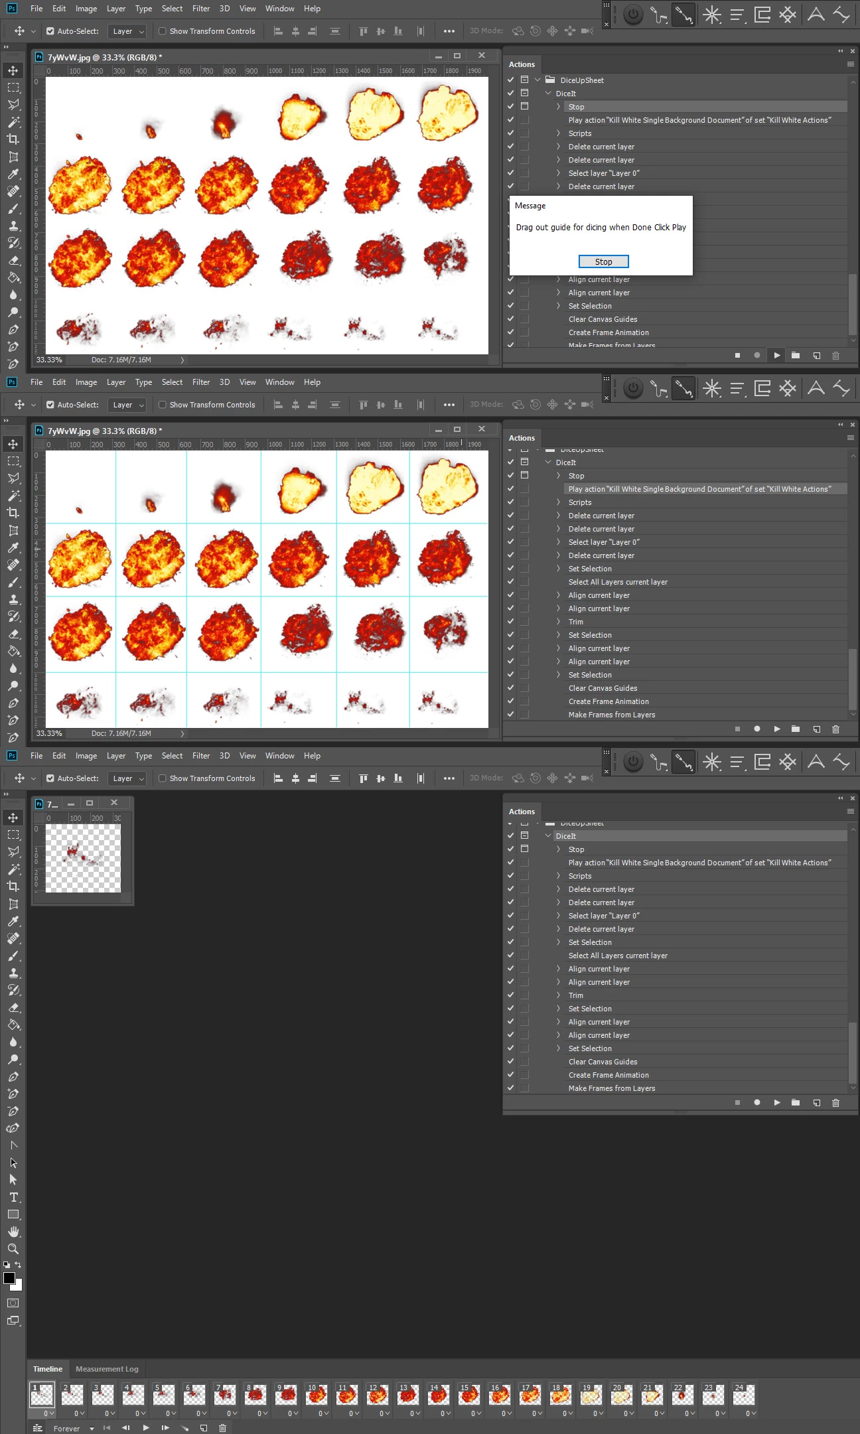This screenshot has height=1434, width=860.
Task: Toggle the checkmark for Trim in the cyan guides window
Action: point(511,622)
